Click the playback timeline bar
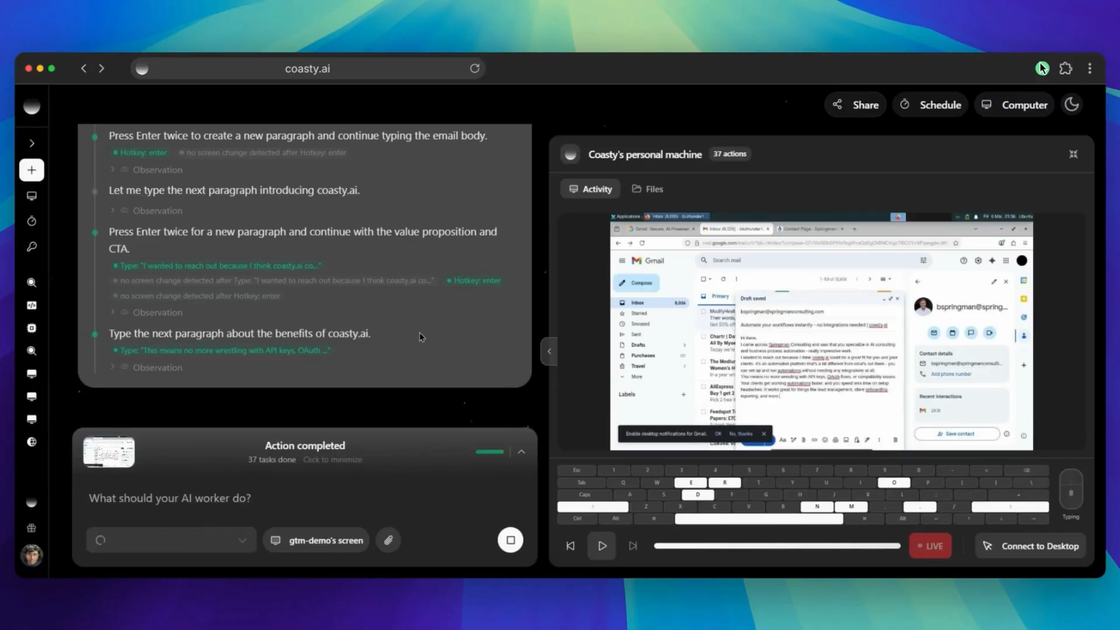Image resolution: width=1120 pixels, height=630 pixels. (x=777, y=546)
